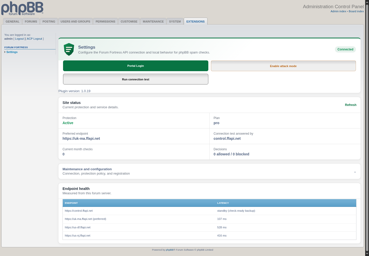The image size is (369, 256).
Task: Click the page vertical scrollbar
Action: click(367, 128)
